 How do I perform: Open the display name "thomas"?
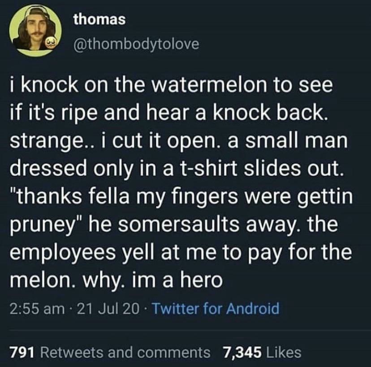point(99,19)
